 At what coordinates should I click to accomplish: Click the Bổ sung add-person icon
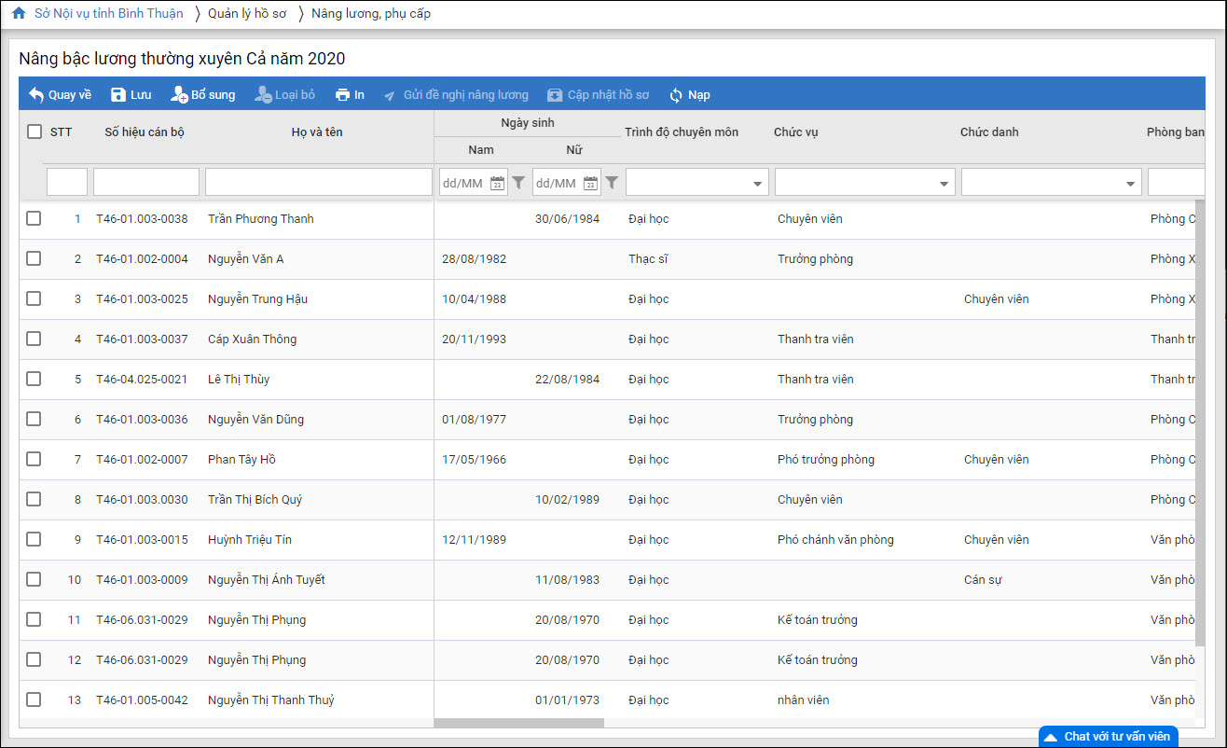click(180, 95)
